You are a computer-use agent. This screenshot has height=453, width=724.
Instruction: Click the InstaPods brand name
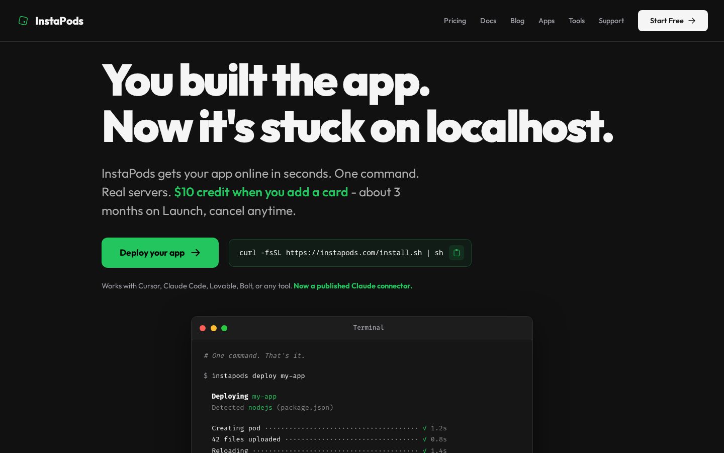59,21
